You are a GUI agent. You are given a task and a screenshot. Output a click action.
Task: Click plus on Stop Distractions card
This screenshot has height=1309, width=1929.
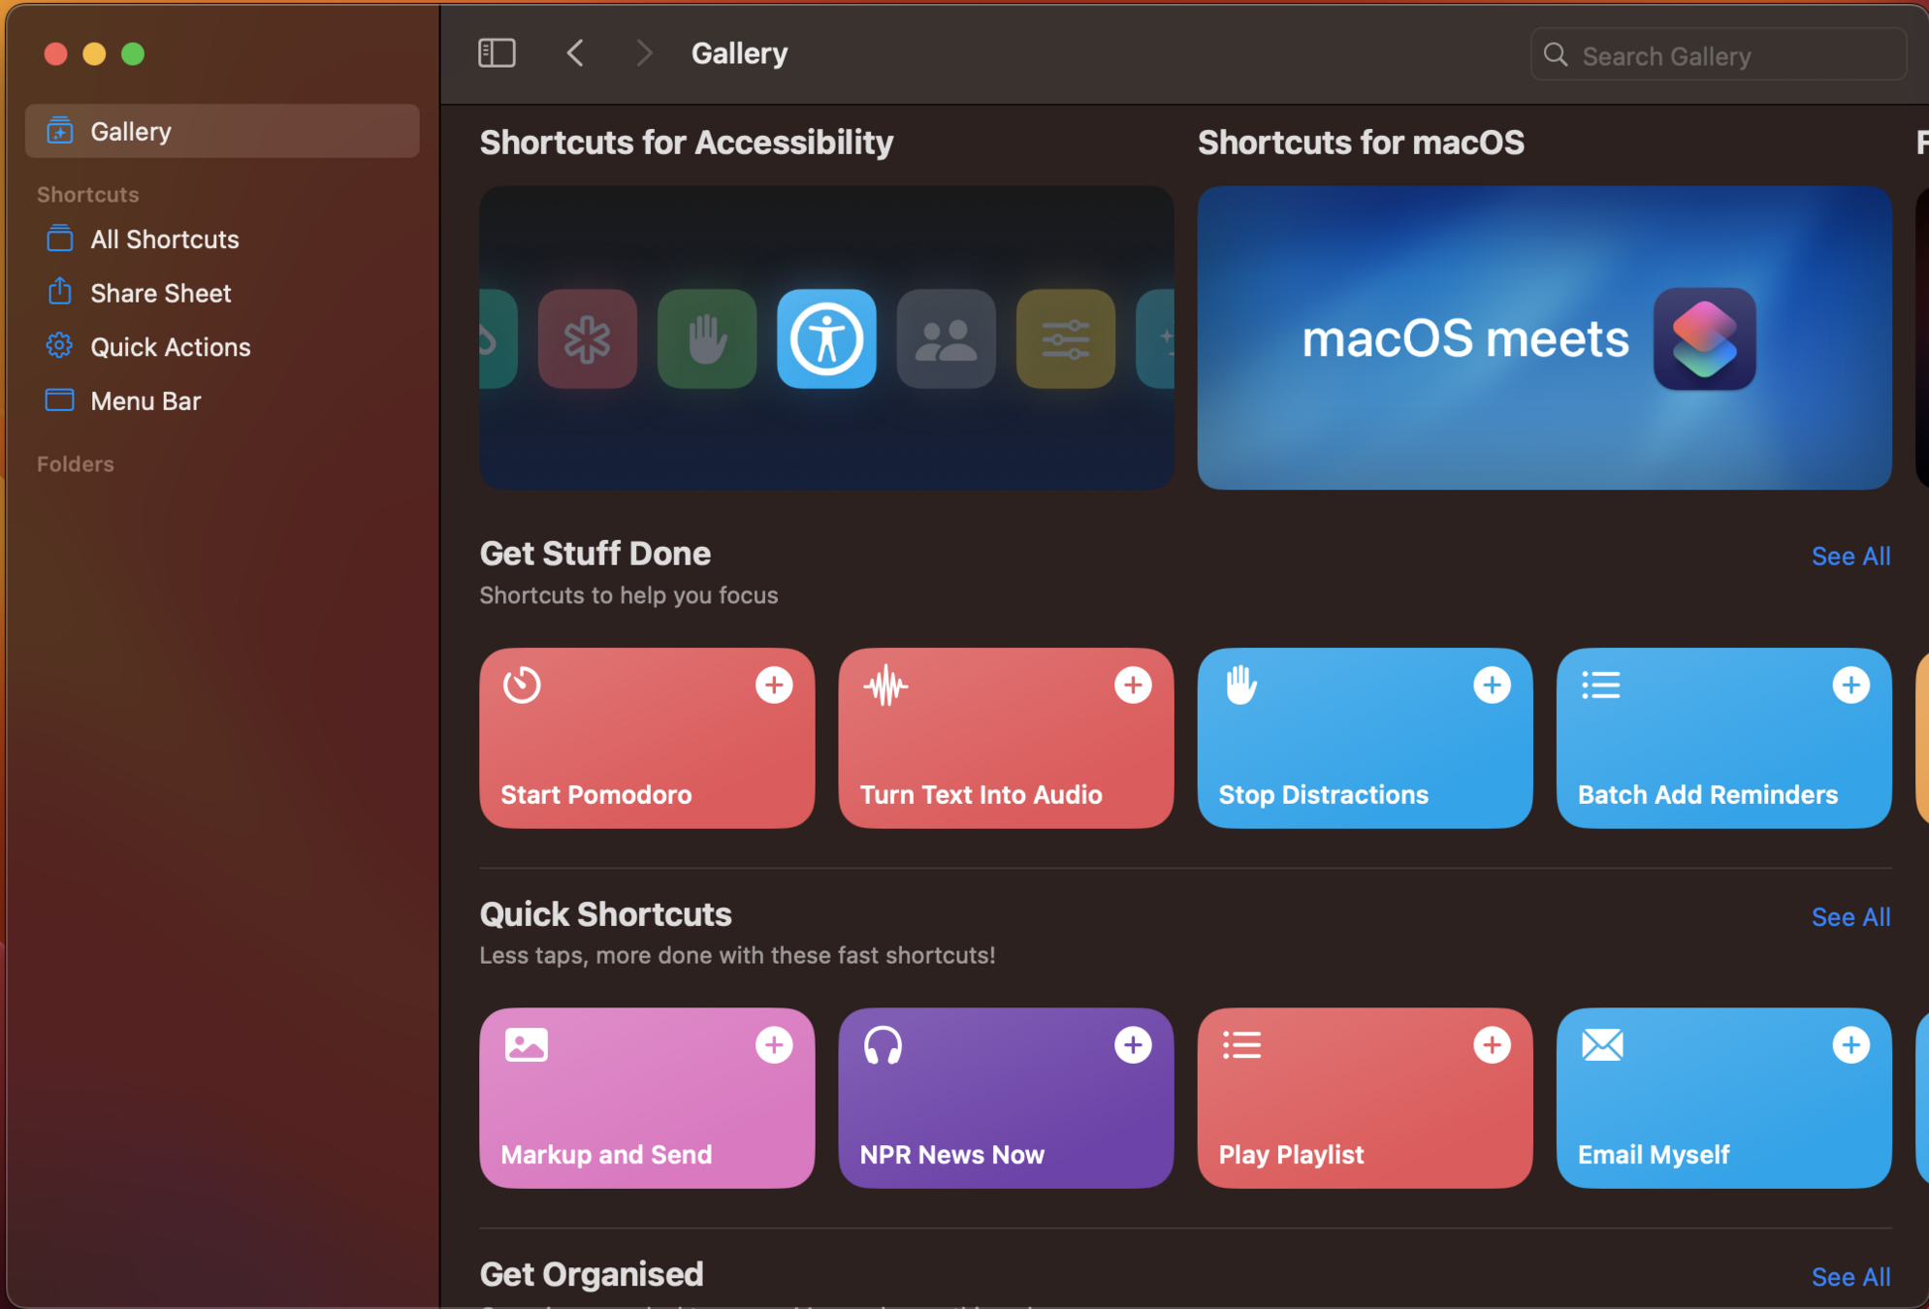point(1491,686)
